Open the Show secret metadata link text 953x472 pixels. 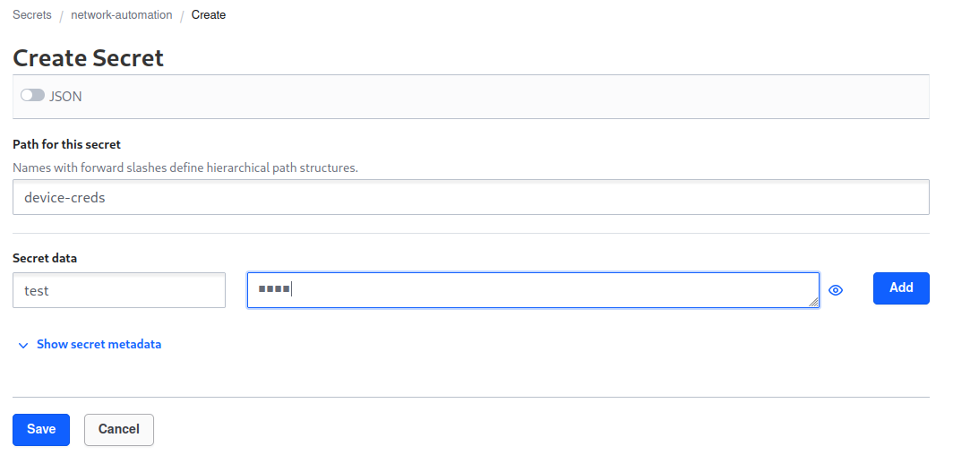coord(99,344)
